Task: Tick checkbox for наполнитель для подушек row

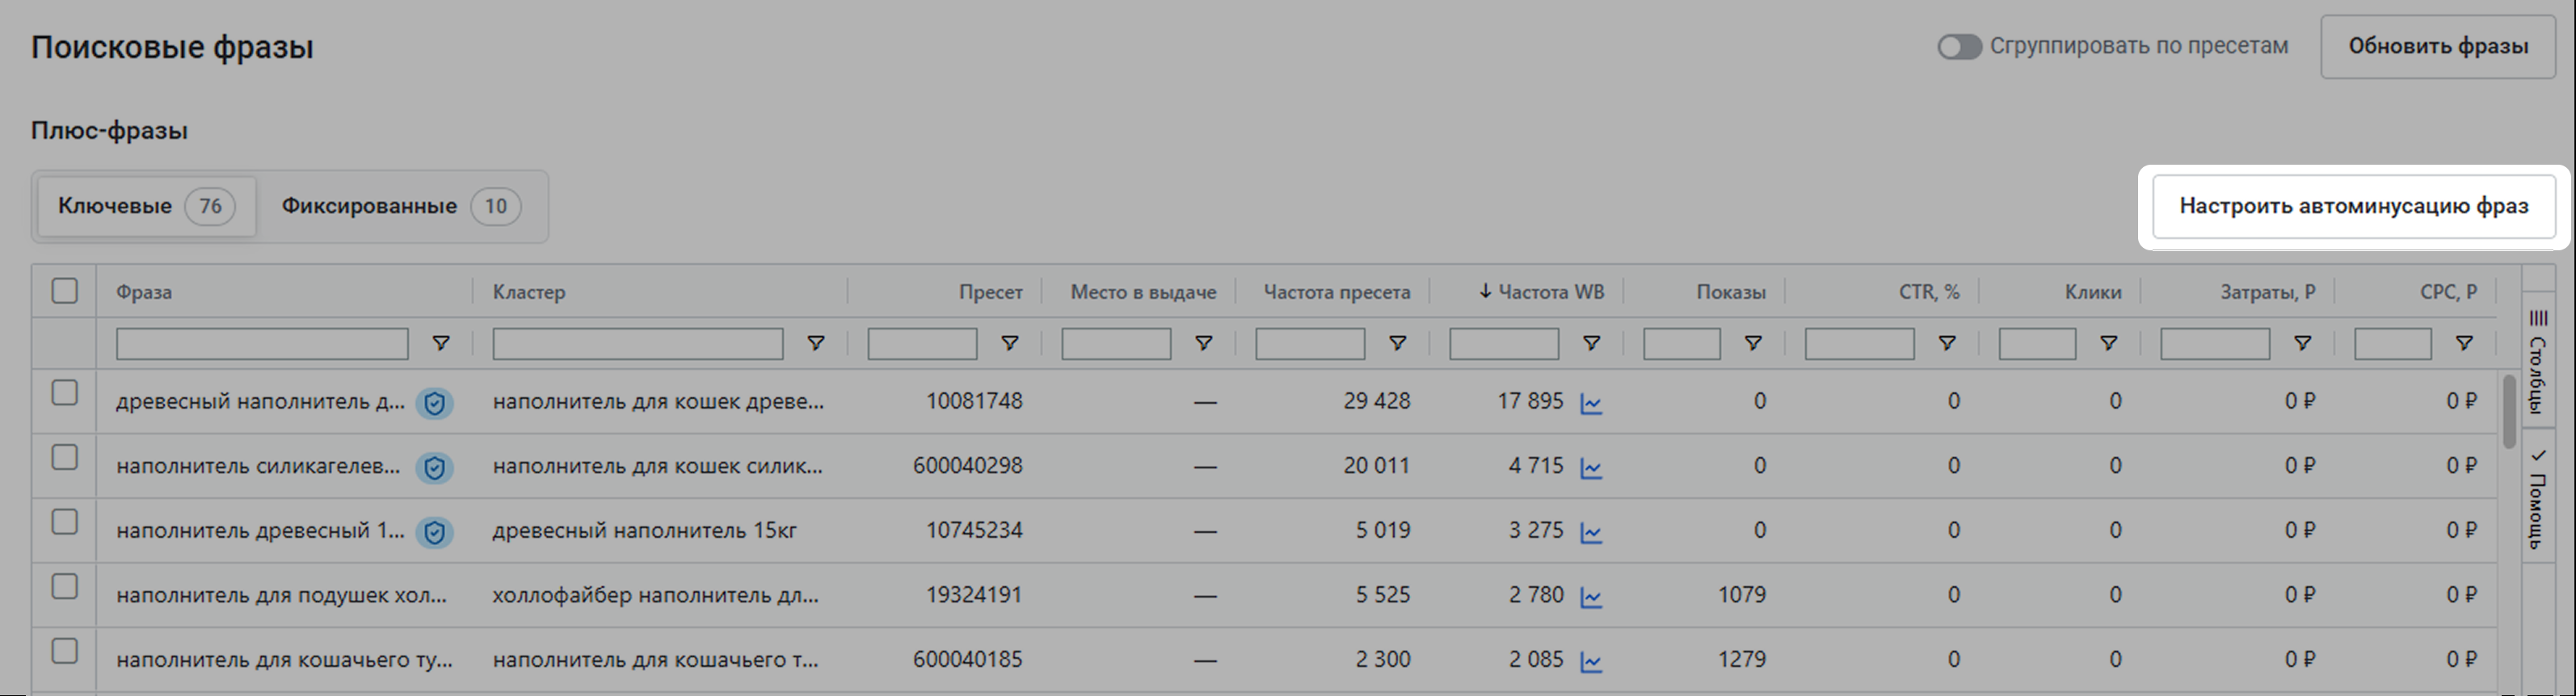Action: point(64,586)
